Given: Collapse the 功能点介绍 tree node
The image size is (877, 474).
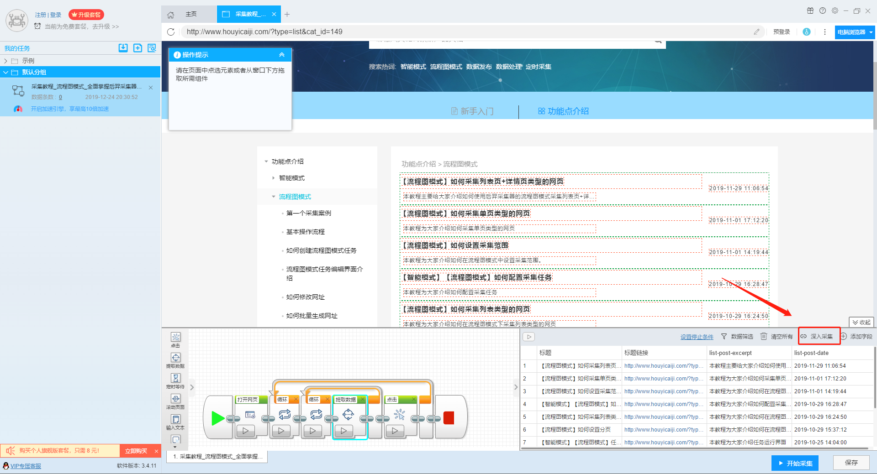Looking at the screenshot, I should pyautogui.click(x=266, y=161).
